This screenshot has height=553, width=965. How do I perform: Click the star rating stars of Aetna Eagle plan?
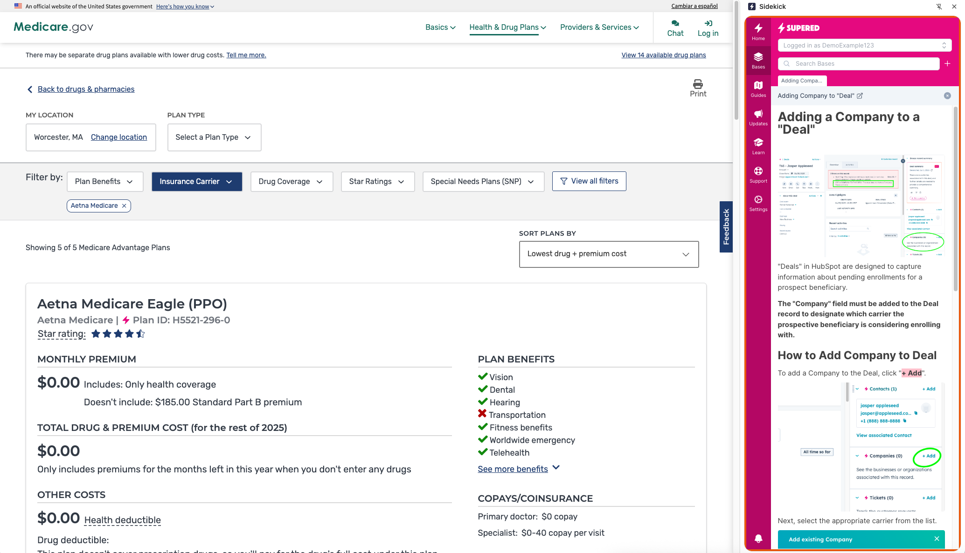tap(118, 334)
